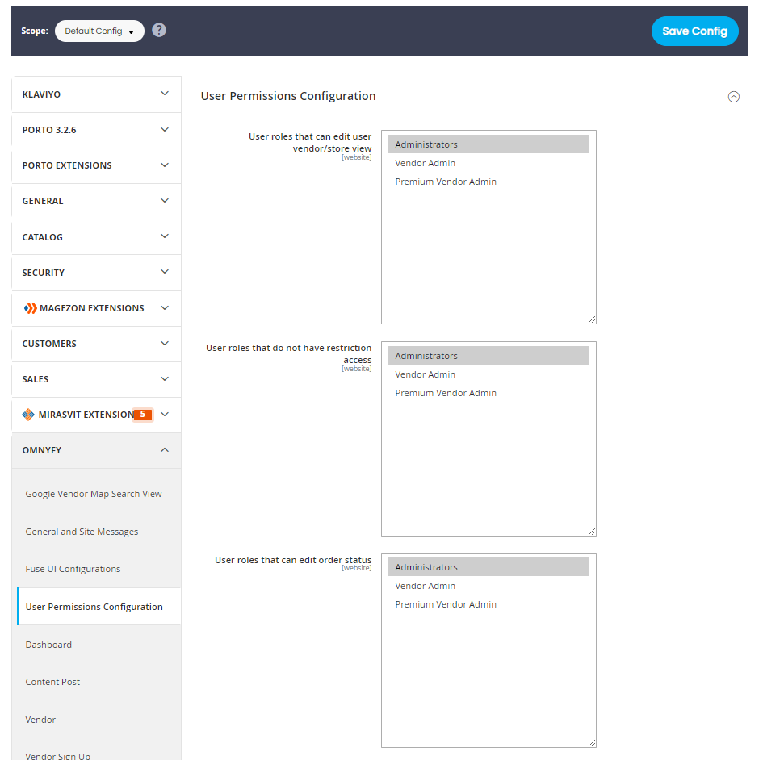This screenshot has width=763, height=760.
Task: Collapse the User Permissions Configuration section circle icon
Action: tap(733, 97)
